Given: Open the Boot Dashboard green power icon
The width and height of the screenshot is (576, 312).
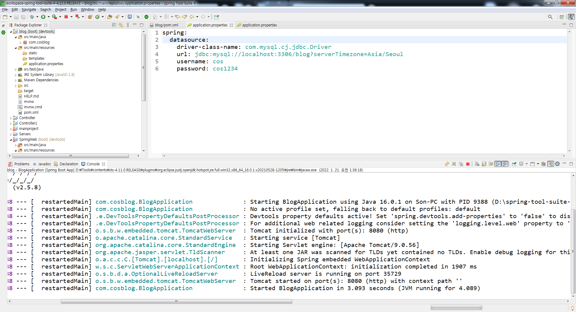Looking at the screenshot, I should coord(146,17).
